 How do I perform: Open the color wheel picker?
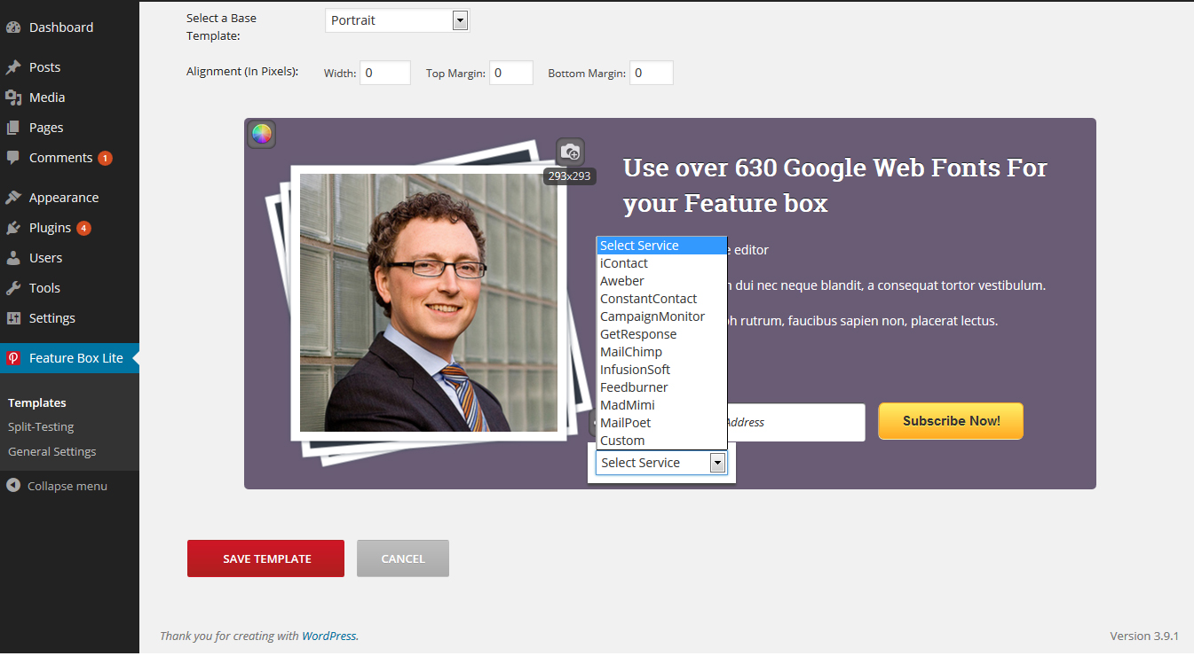point(261,134)
